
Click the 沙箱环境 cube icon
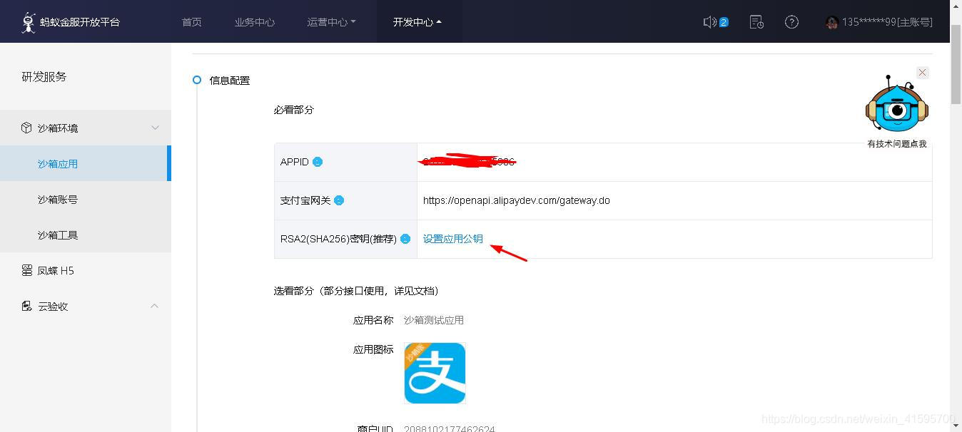coord(26,128)
